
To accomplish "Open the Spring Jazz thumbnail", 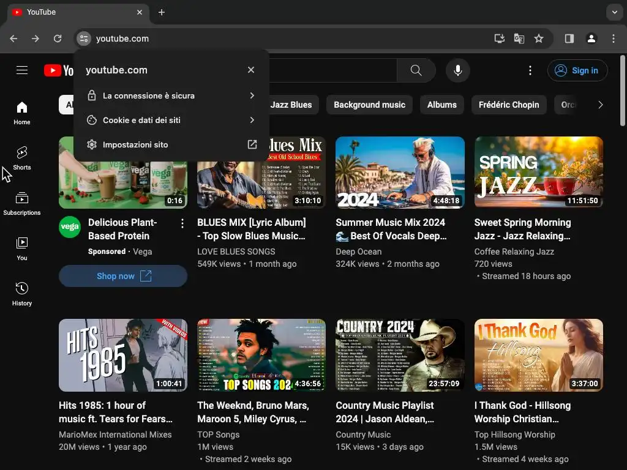I will (539, 173).
